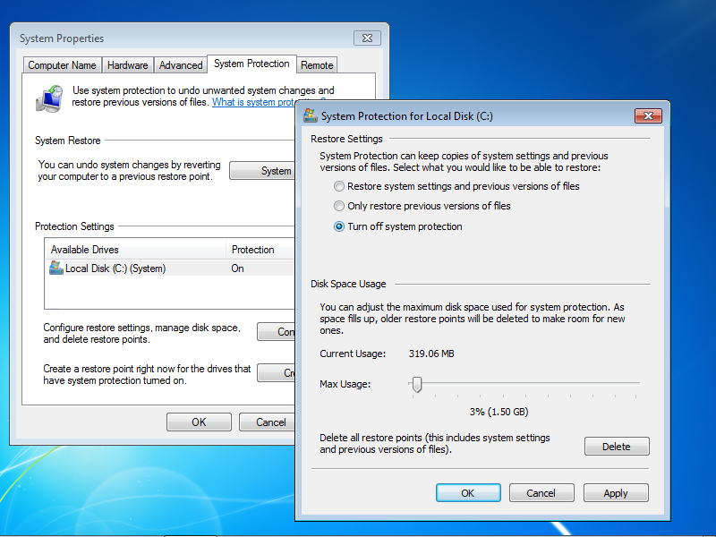Open What is system protection link

click(x=254, y=102)
